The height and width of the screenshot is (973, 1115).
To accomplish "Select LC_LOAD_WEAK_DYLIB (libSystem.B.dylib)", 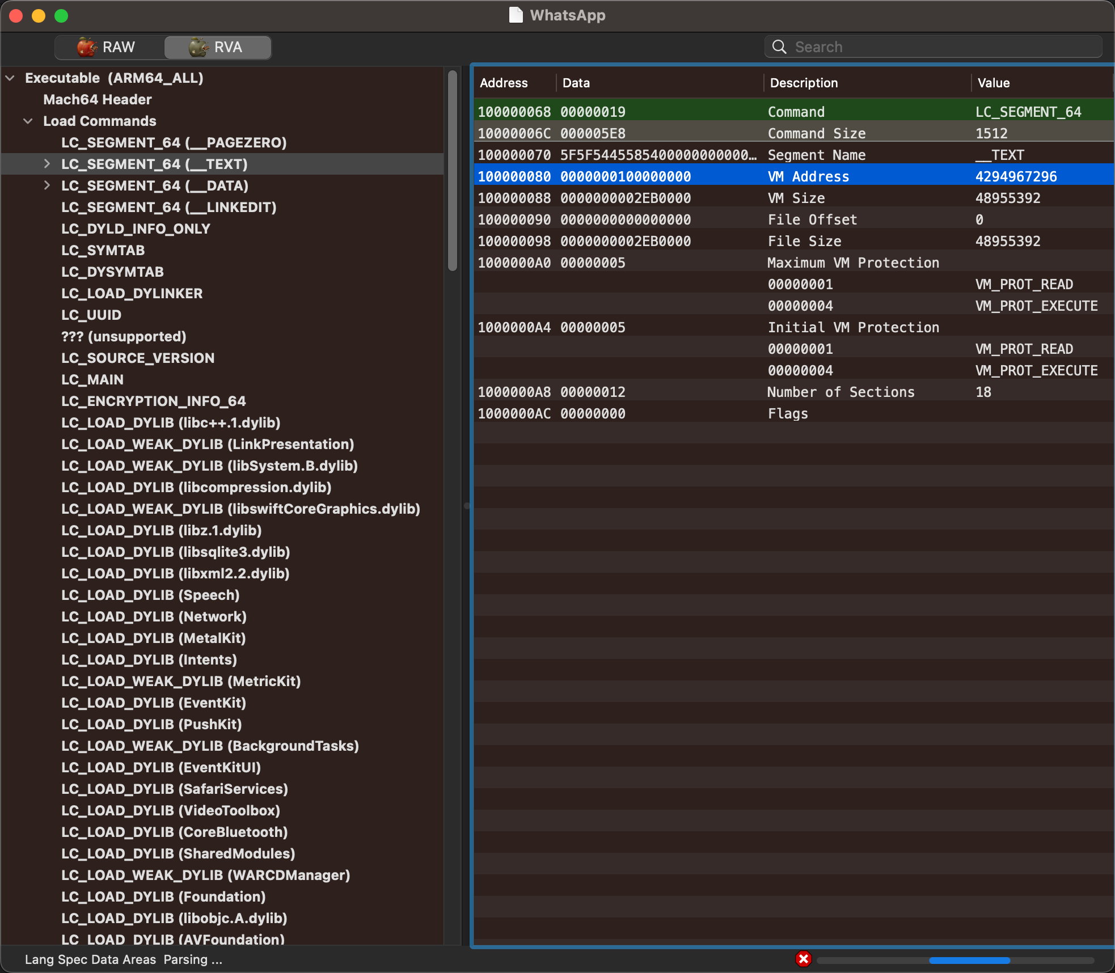I will [210, 466].
